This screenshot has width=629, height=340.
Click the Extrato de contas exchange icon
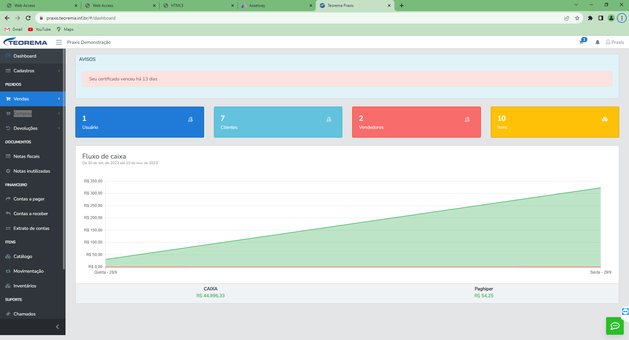pos(8,228)
